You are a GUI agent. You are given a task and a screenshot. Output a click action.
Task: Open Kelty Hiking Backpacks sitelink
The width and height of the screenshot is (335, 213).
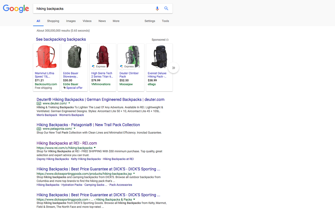point(86,159)
